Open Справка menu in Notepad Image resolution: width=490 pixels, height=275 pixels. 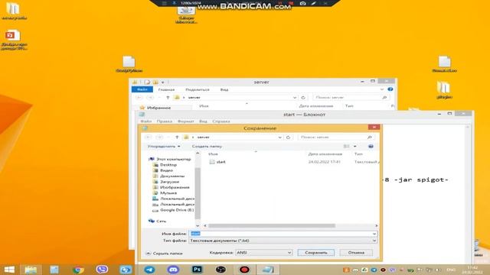click(x=221, y=121)
